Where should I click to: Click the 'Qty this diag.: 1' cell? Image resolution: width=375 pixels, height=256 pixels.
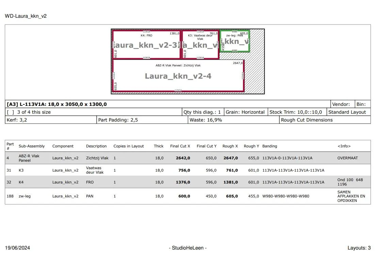(x=203, y=112)
